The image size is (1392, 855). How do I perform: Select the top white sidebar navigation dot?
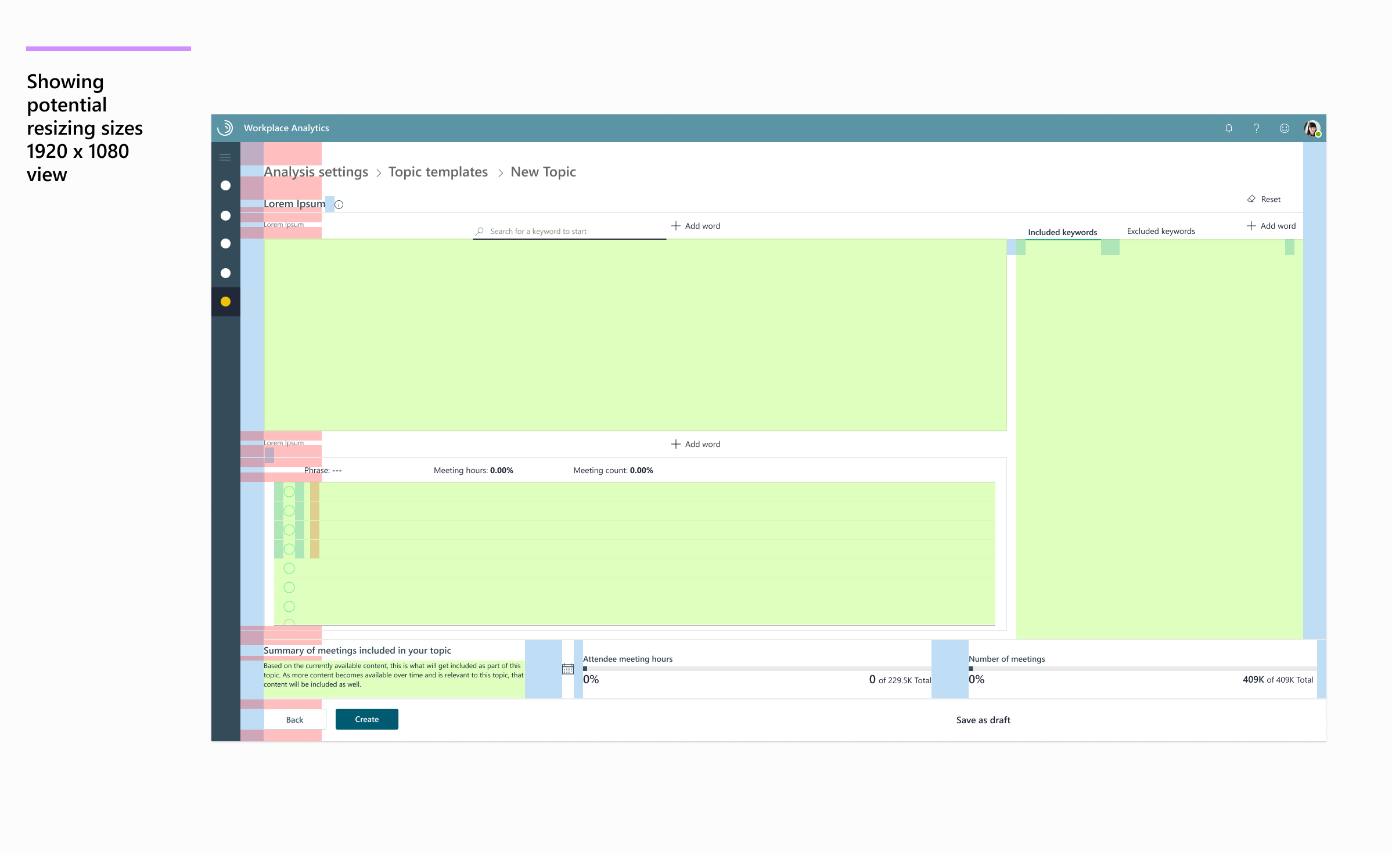pos(225,185)
